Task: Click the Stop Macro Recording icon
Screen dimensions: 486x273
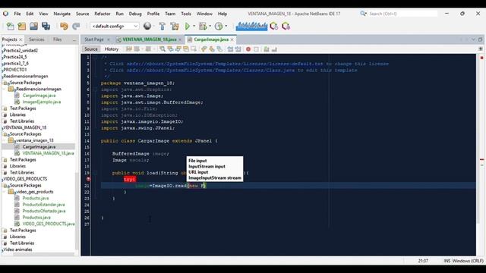Action: [257, 49]
